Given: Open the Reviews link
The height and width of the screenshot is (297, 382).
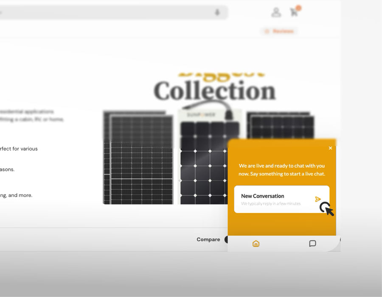Looking at the screenshot, I should 283,31.
